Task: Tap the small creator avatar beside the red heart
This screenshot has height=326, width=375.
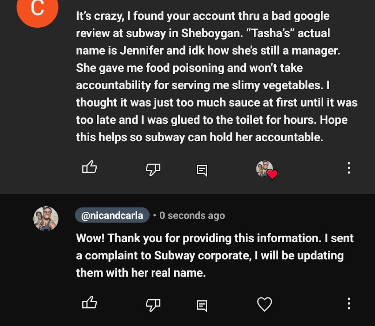Action: click(264, 168)
